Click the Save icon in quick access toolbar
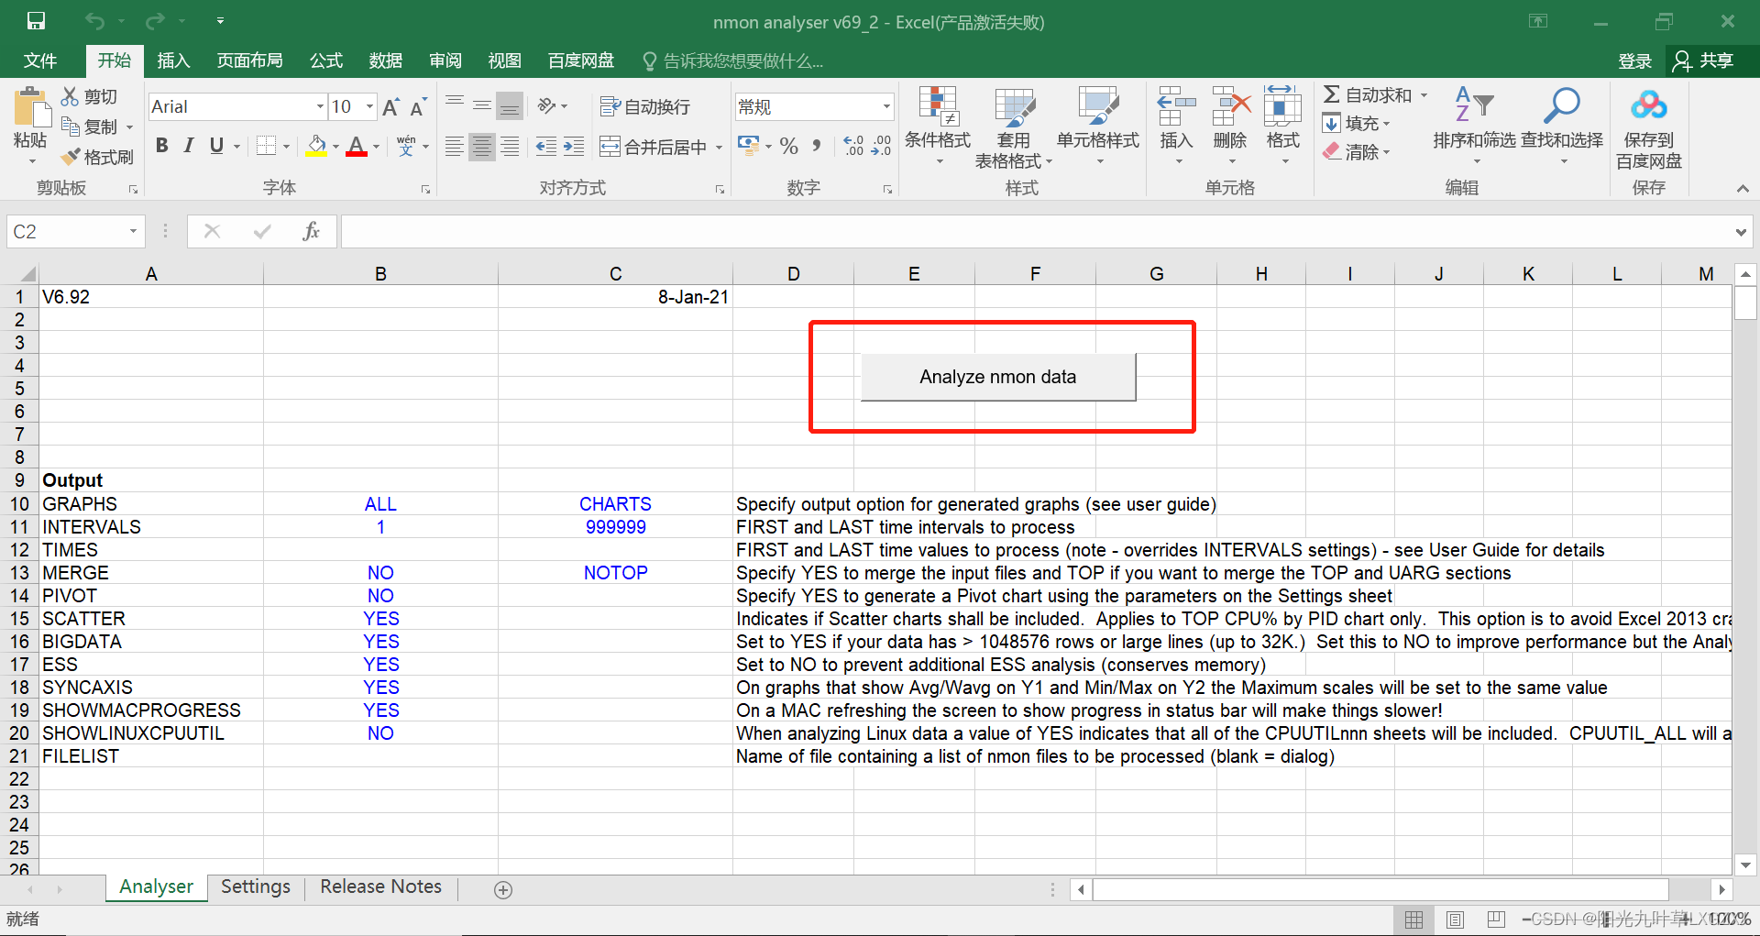 click(x=36, y=20)
